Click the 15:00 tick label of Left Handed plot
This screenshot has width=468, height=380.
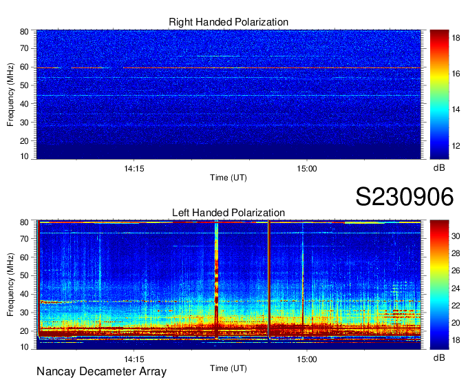[306, 359]
